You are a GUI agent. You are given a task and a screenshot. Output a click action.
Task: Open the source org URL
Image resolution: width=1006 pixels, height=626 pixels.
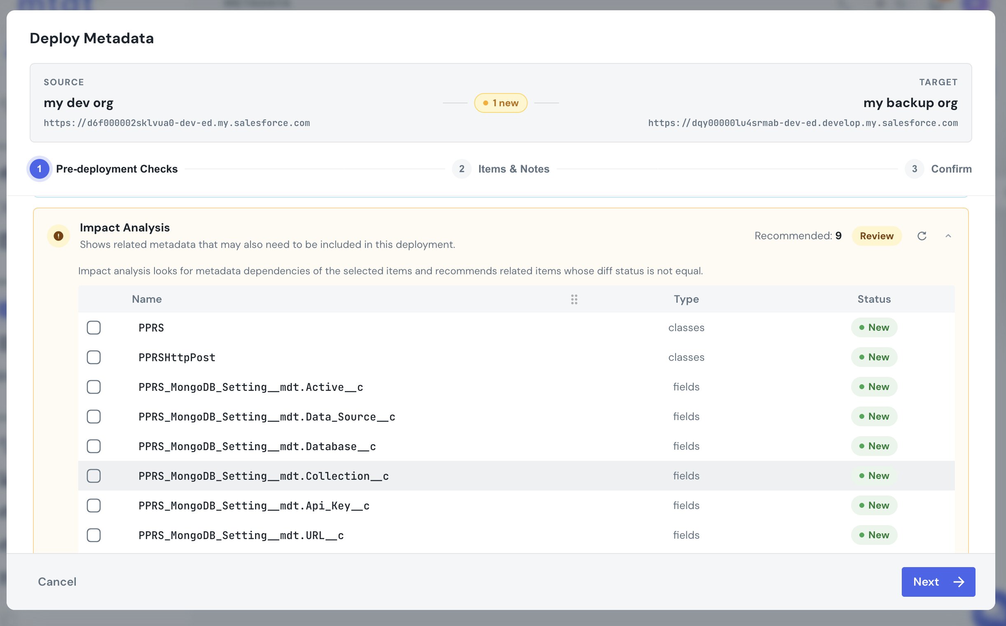click(177, 123)
